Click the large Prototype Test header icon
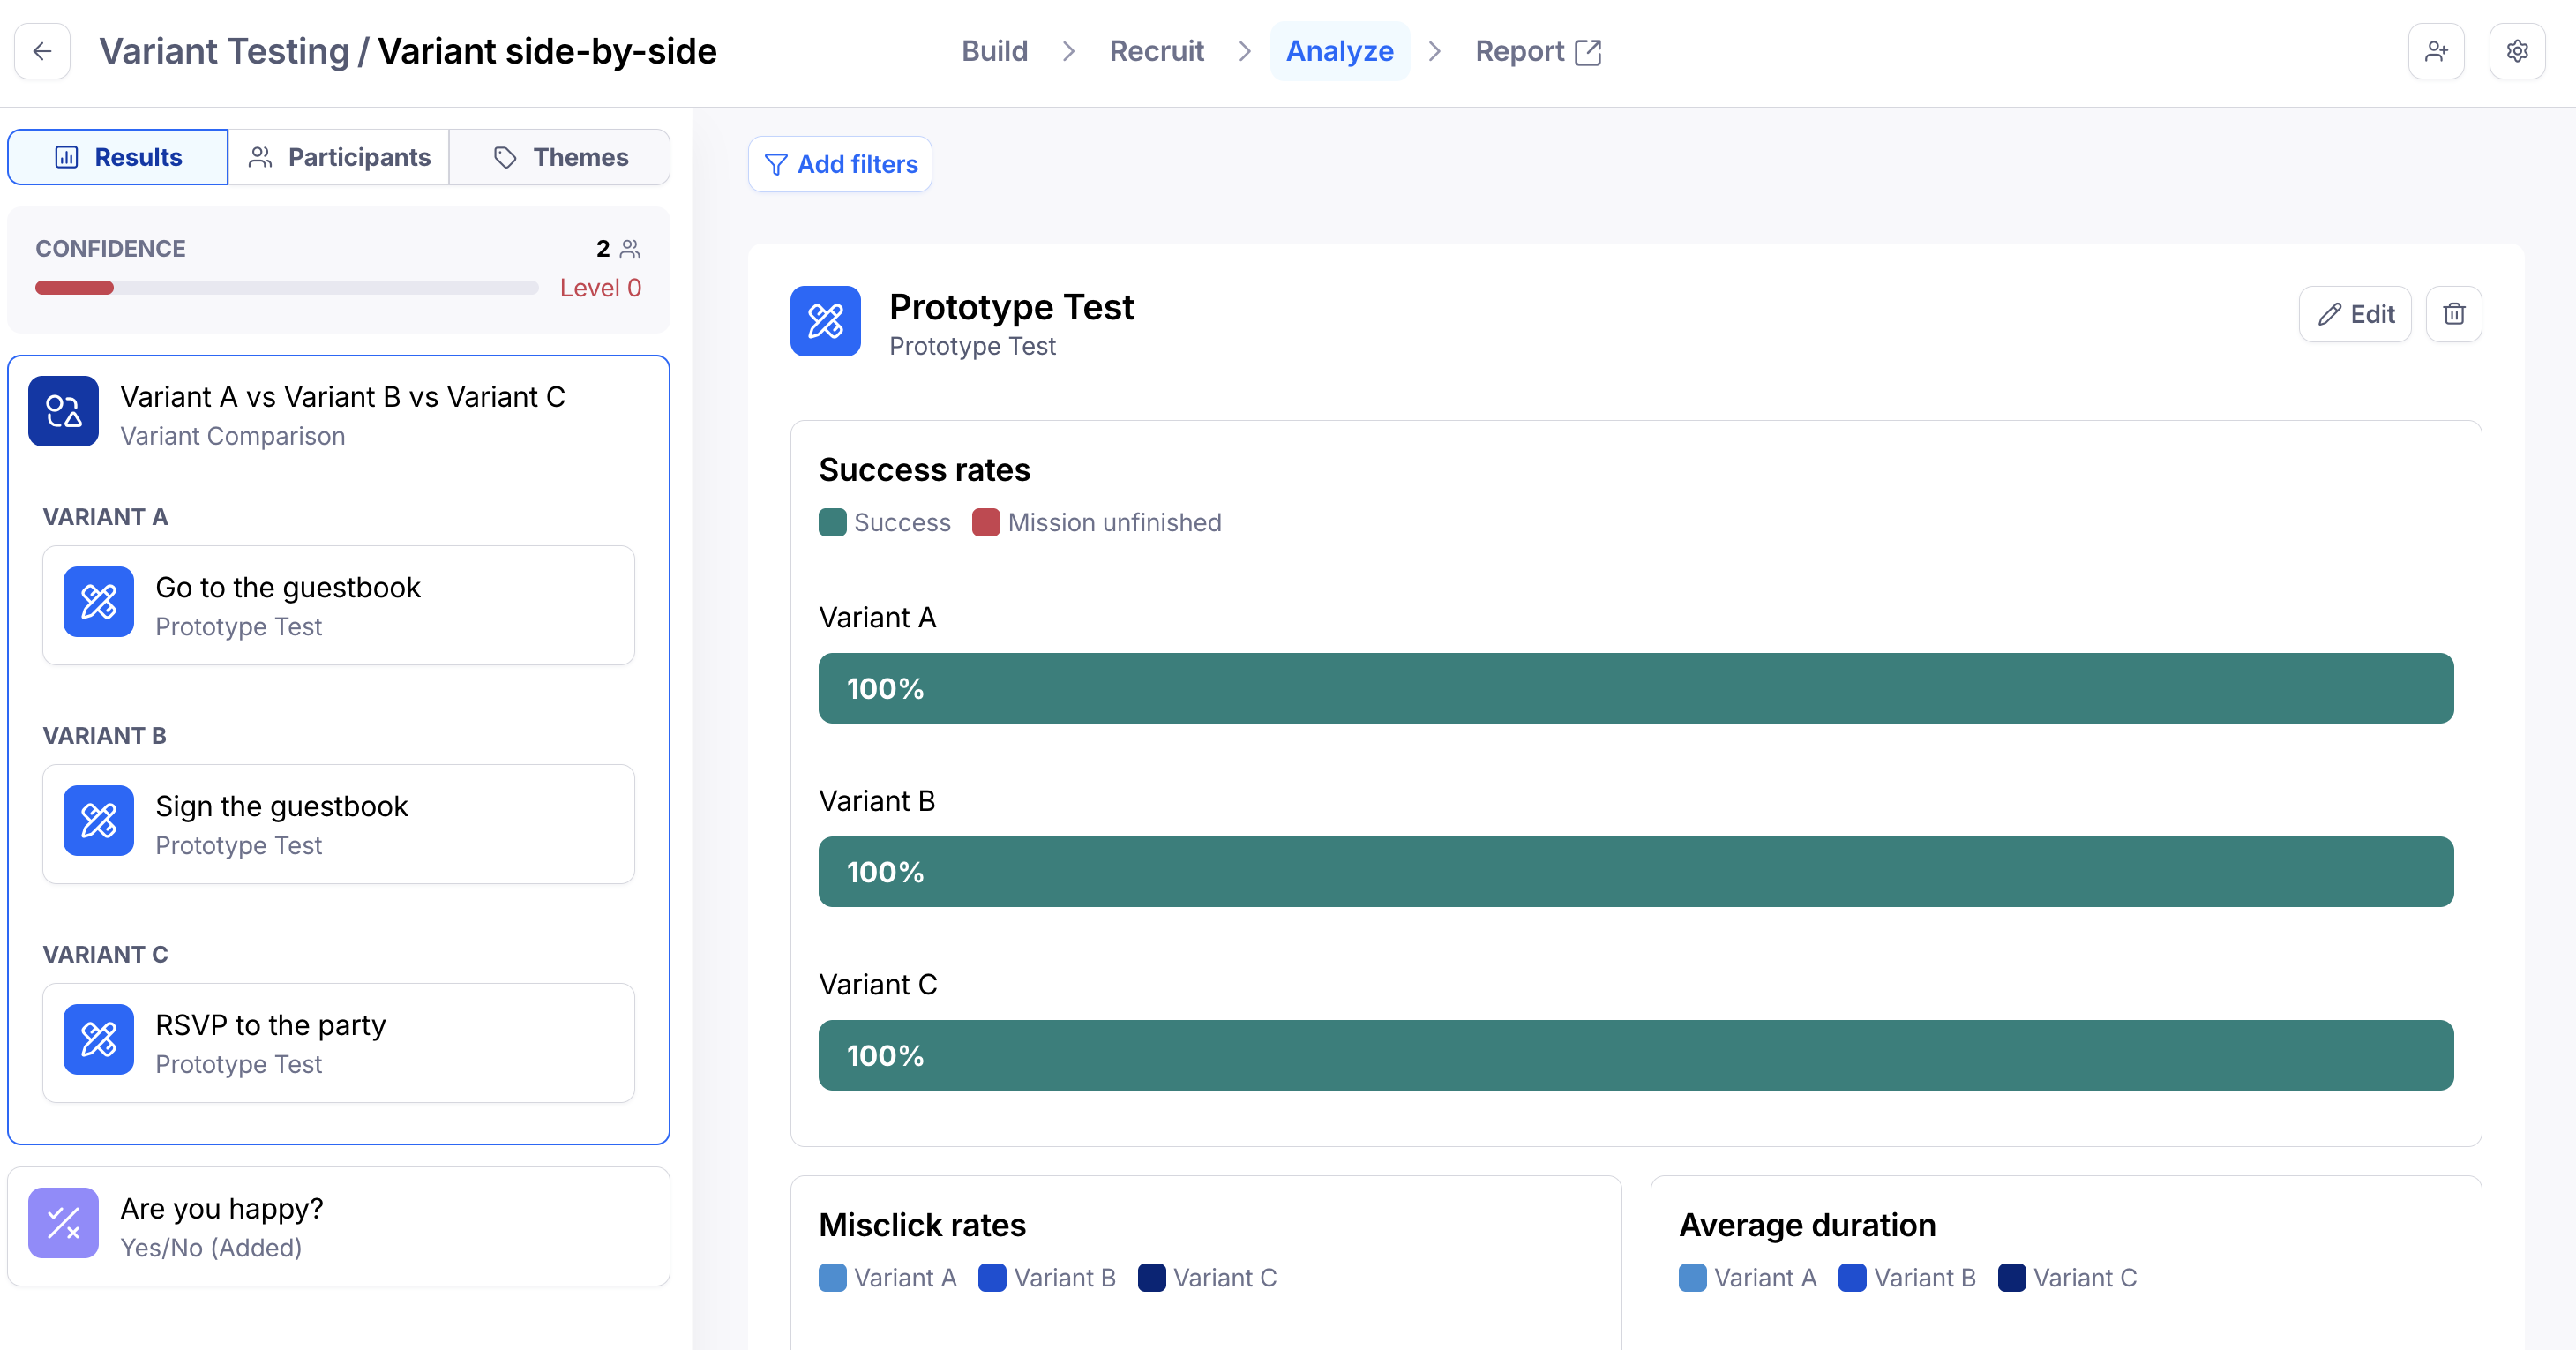 pos(825,321)
